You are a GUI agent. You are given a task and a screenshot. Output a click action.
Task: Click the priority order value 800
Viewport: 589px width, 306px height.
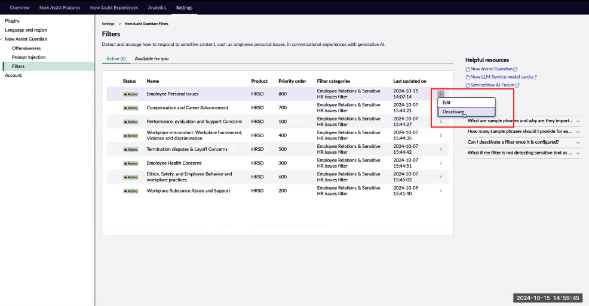point(283,94)
